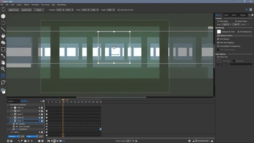254x143 pixels.
Task: Click foreground/background color swatch in toolbar
Action: [x=3, y=91]
